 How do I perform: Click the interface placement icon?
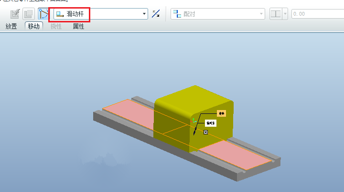point(15,14)
